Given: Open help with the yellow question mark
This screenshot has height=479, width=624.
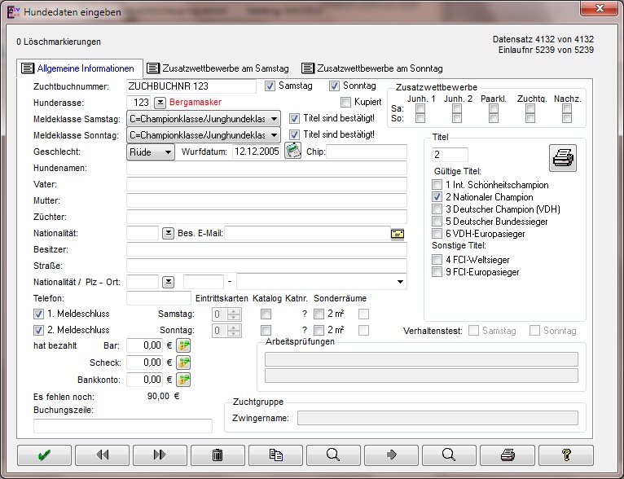Looking at the screenshot, I should pyautogui.click(x=566, y=455).
